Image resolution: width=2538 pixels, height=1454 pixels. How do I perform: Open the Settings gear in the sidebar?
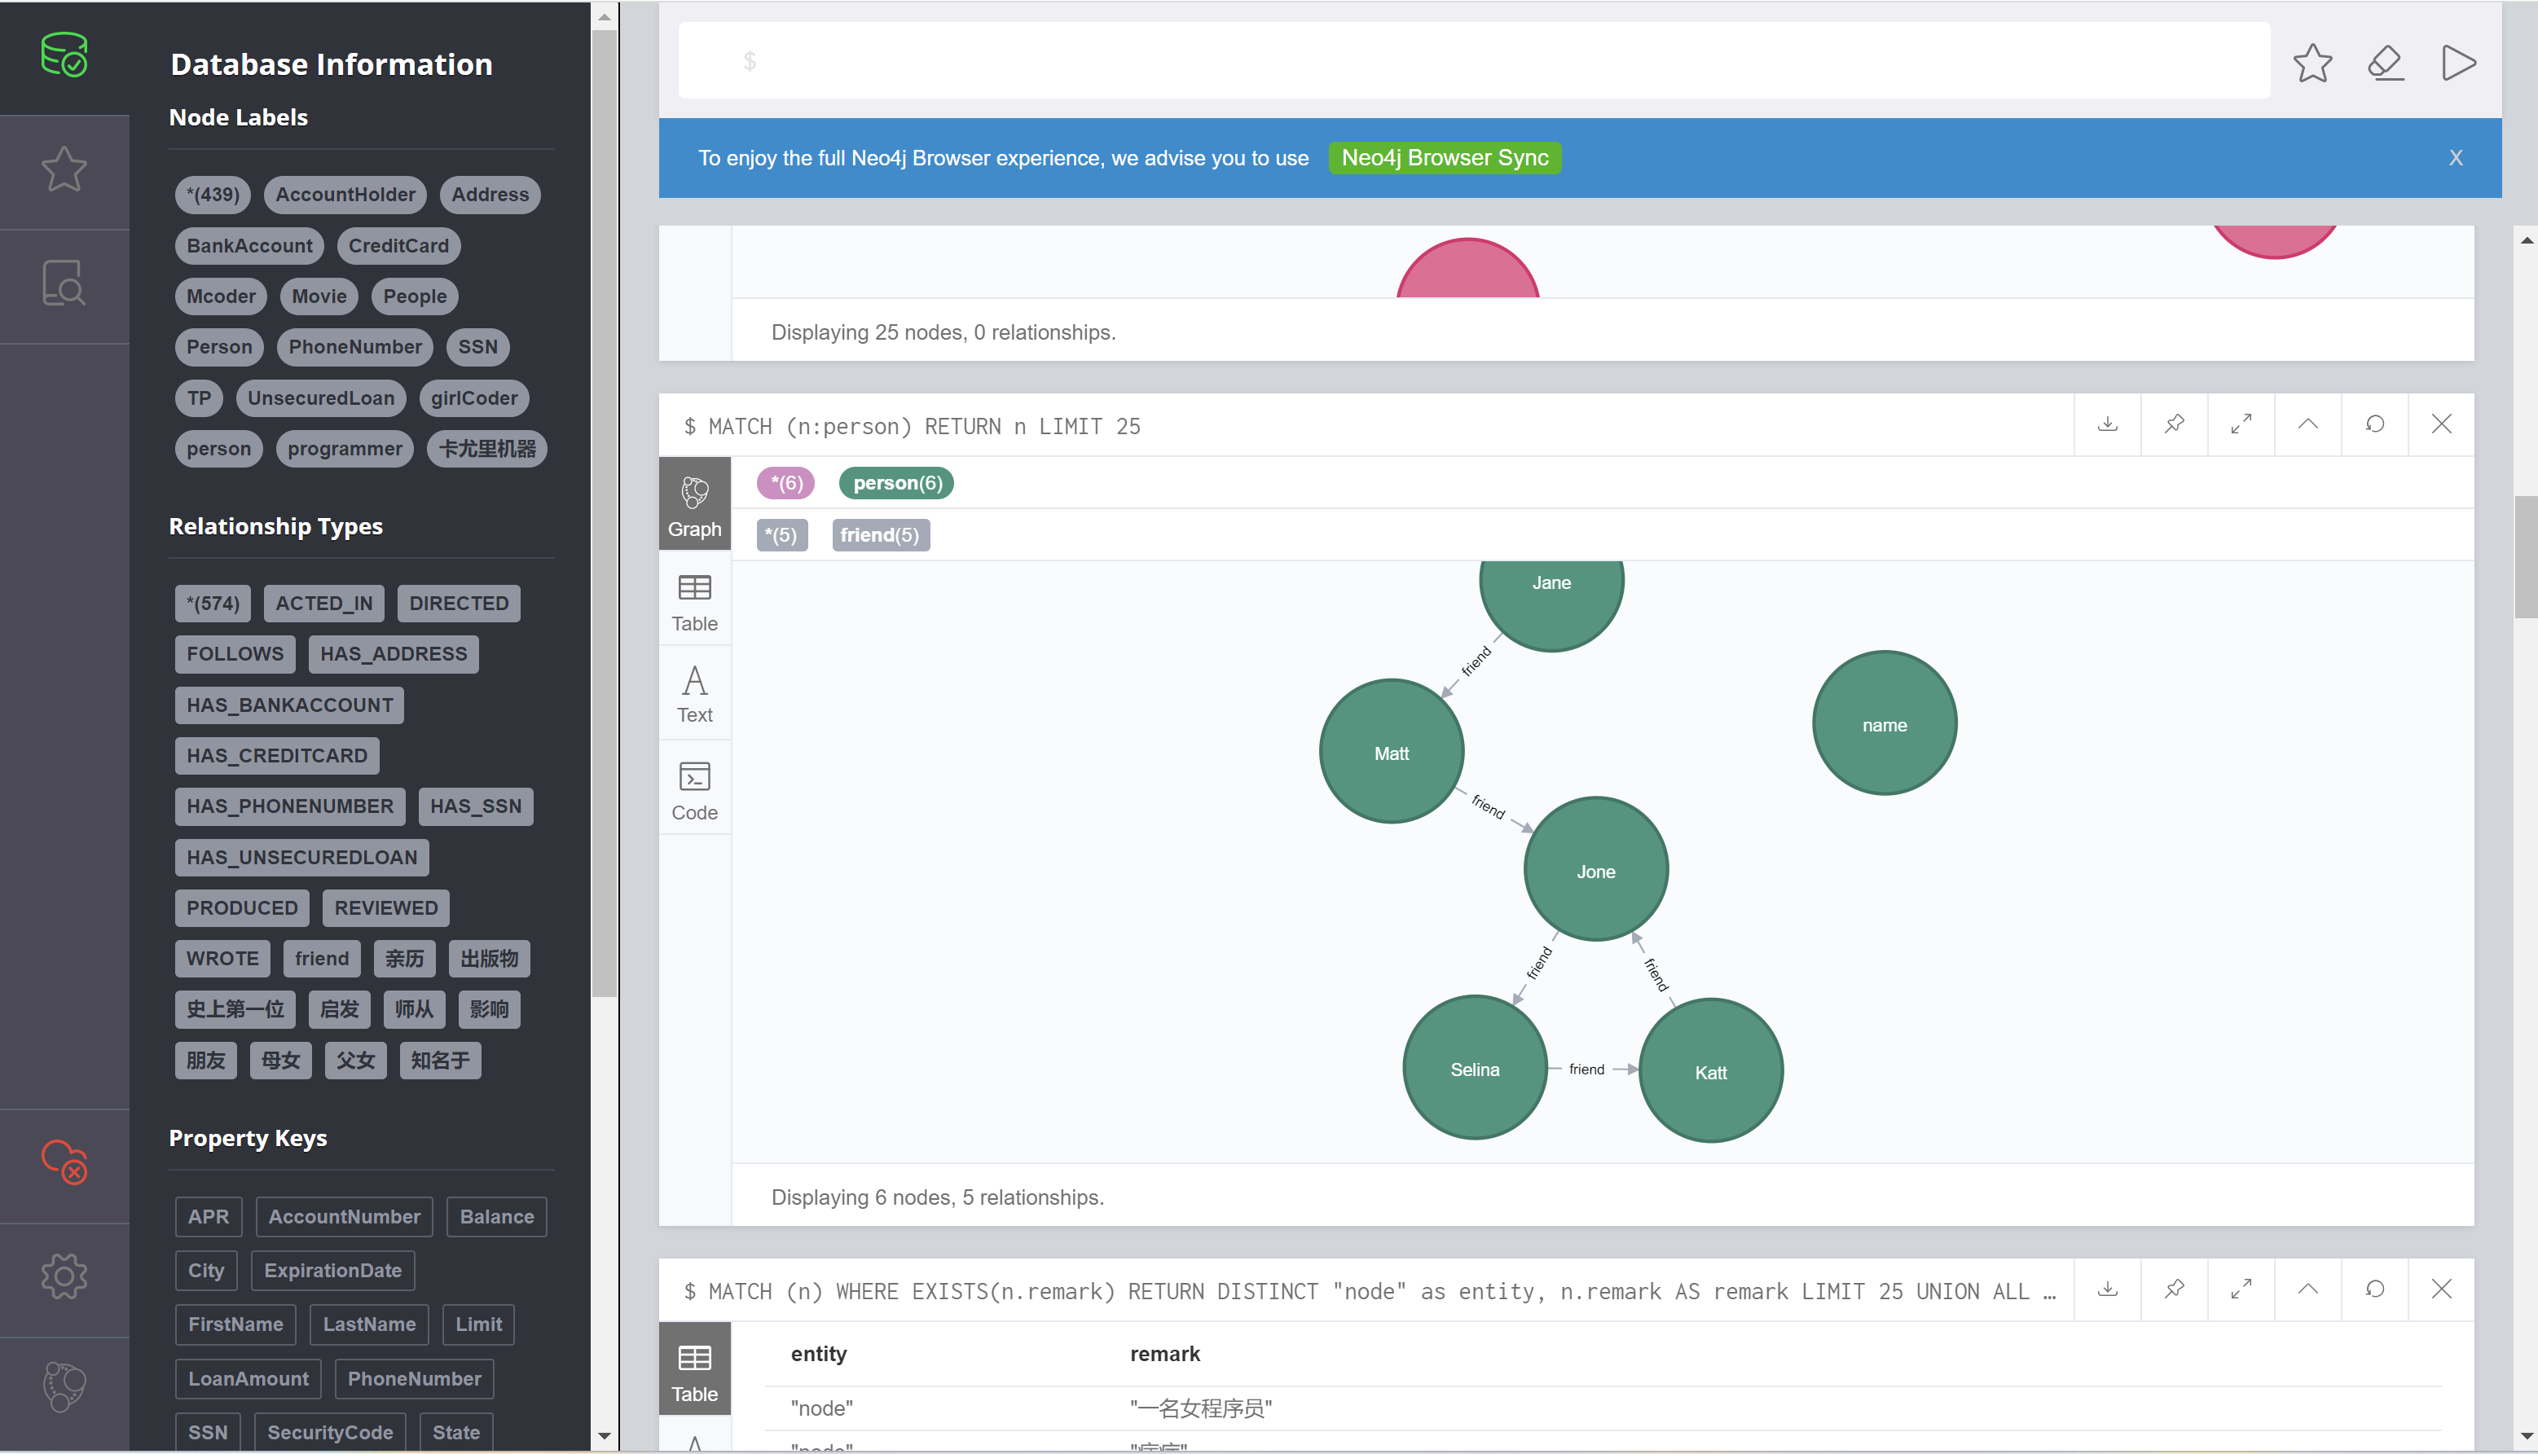[64, 1276]
